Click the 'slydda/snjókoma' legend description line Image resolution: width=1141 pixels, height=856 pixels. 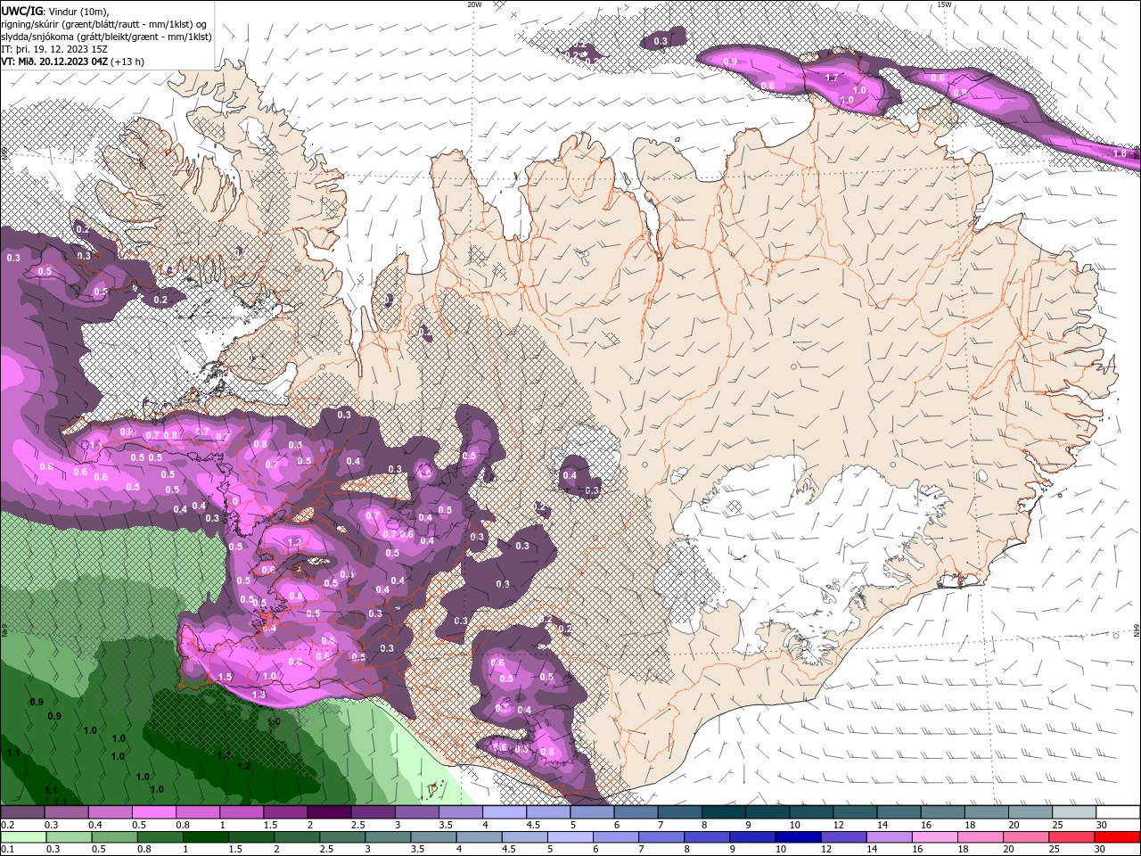click(107, 37)
